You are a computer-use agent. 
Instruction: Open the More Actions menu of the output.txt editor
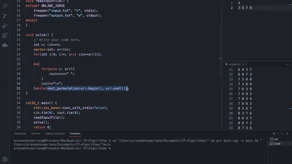coord(287,64)
